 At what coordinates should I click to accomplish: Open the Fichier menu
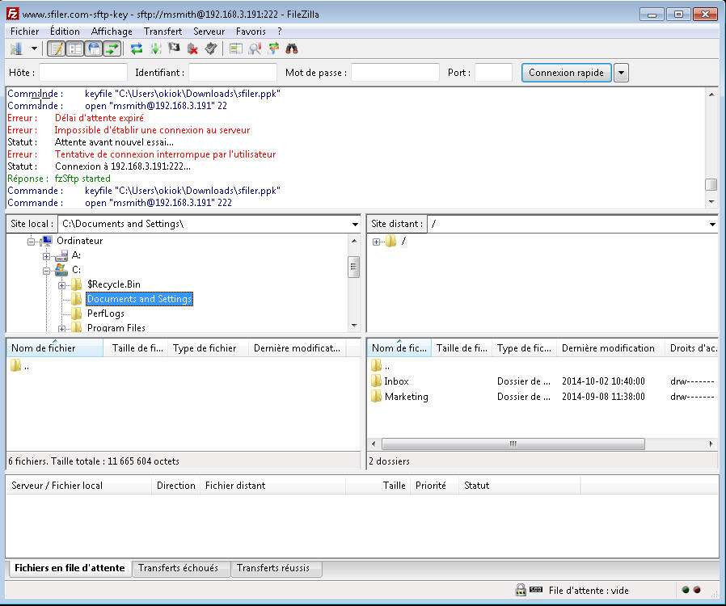point(24,32)
